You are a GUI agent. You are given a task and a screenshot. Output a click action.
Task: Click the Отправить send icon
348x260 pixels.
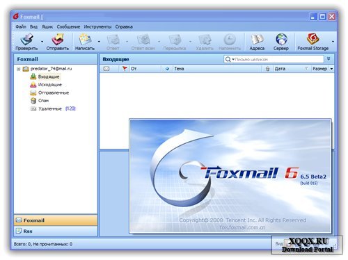(58, 39)
